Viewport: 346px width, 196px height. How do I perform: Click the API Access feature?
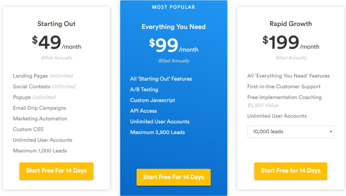pos(143,111)
